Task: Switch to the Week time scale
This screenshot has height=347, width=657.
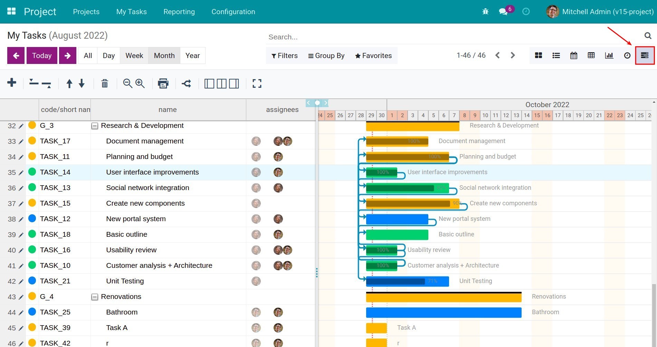Action: pyautogui.click(x=134, y=55)
